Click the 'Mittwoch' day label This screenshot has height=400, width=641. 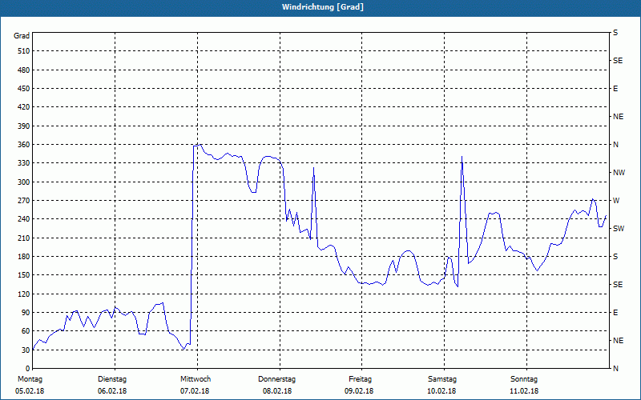[x=196, y=379]
